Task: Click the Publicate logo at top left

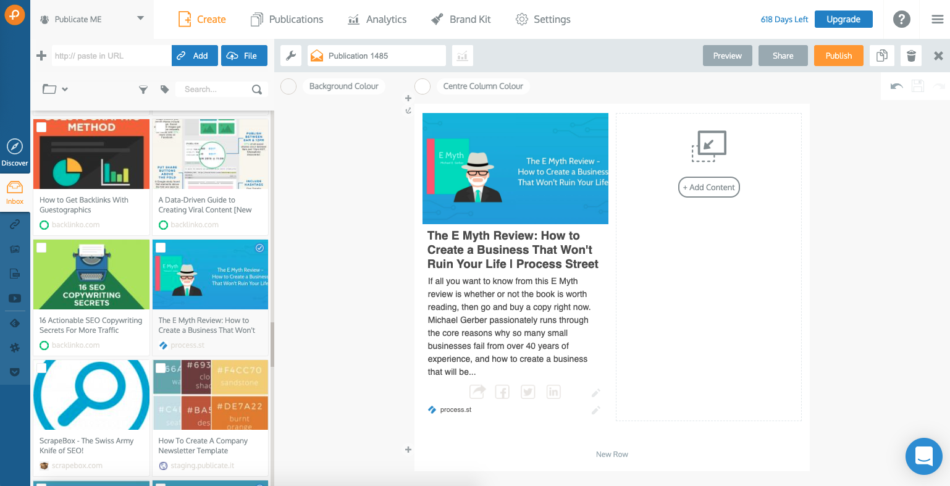Action: click(14, 14)
